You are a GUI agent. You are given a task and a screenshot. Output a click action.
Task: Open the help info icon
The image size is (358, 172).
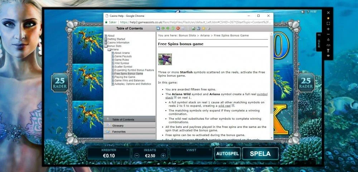click(183, 28)
